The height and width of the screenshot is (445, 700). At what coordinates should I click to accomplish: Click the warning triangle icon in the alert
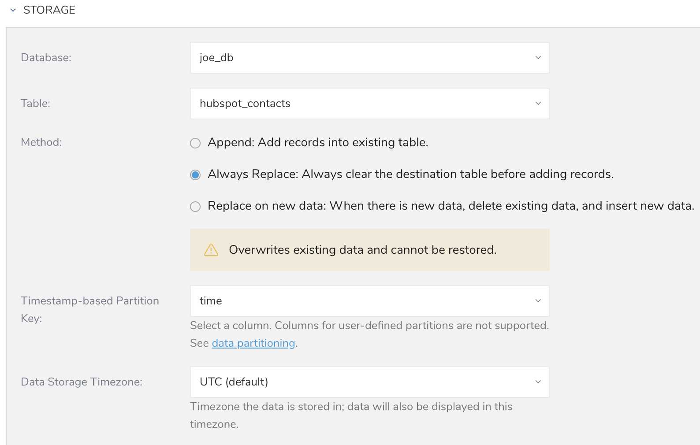coord(211,250)
